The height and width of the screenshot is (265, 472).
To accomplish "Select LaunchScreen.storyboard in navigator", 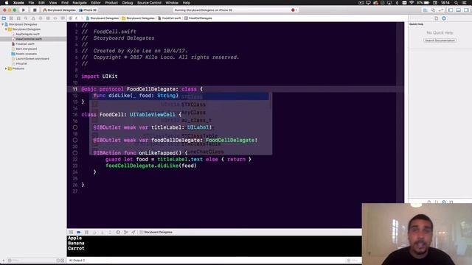I will pyautogui.click(x=32, y=59).
